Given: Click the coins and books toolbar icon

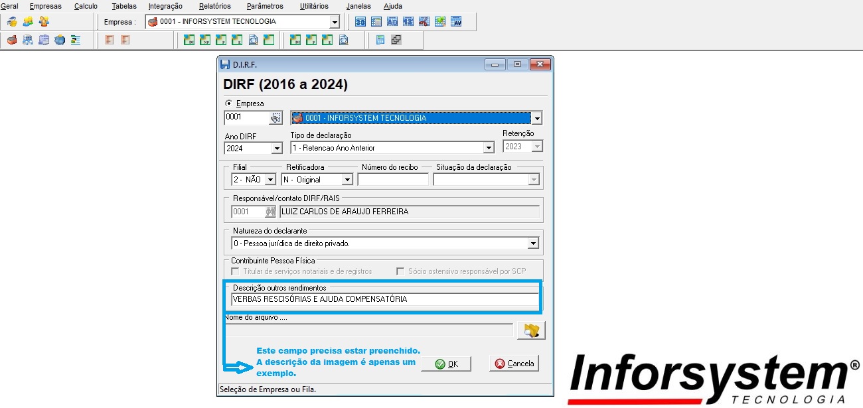Looking at the screenshot, I should 12,22.
